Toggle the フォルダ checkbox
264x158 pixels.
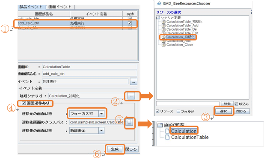point(178,111)
